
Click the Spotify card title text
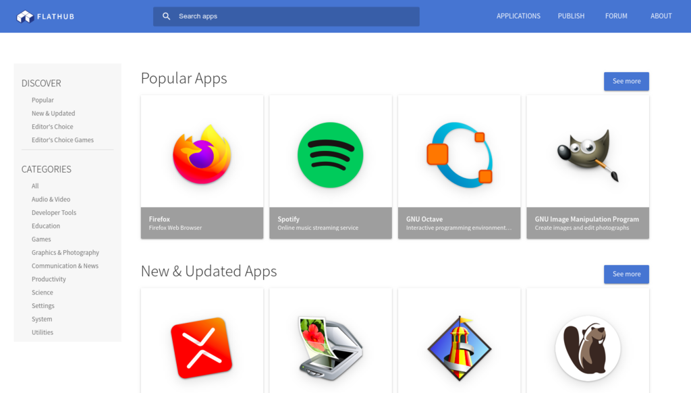click(288, 218)
